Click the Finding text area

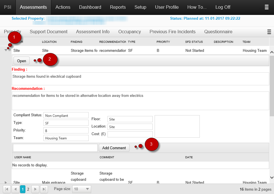pyautogui.click(x=141, y=79)
